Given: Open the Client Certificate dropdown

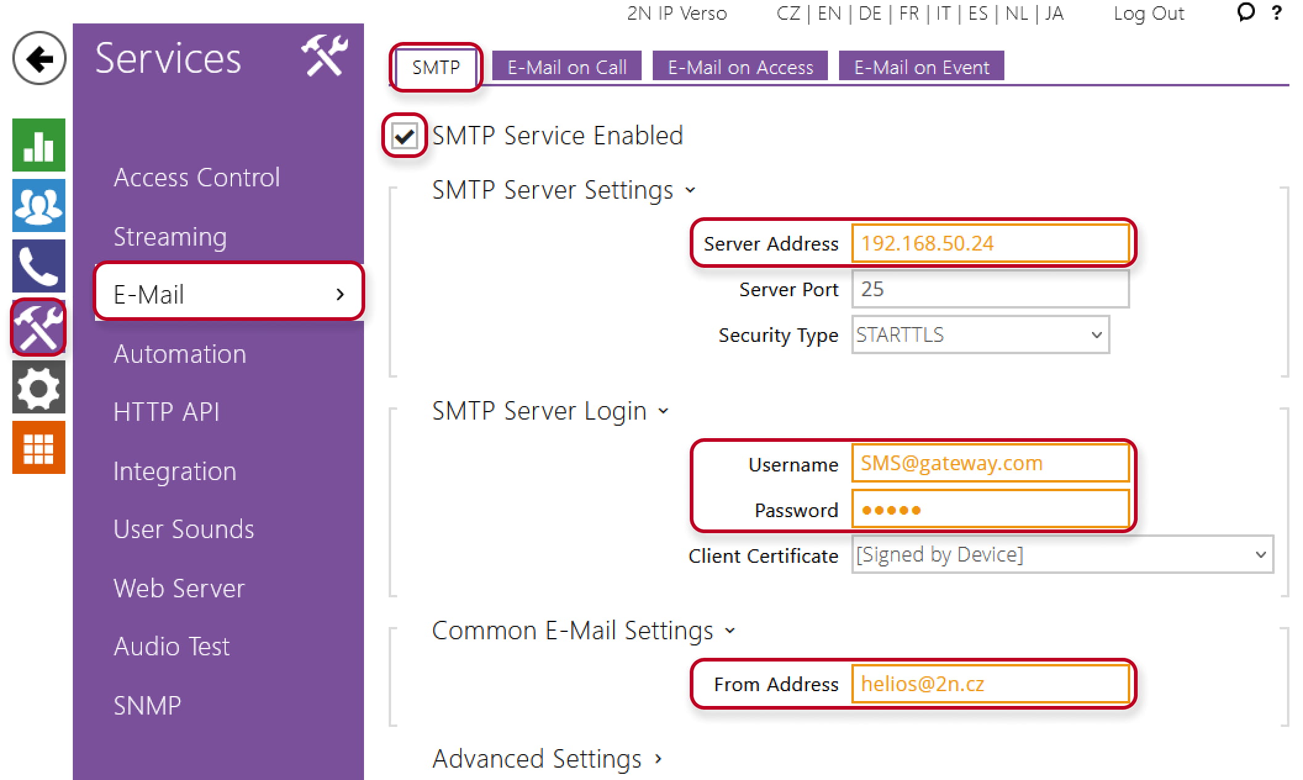Looking at the screenshot, I should pyautogui.click(x=1062, y=554).
